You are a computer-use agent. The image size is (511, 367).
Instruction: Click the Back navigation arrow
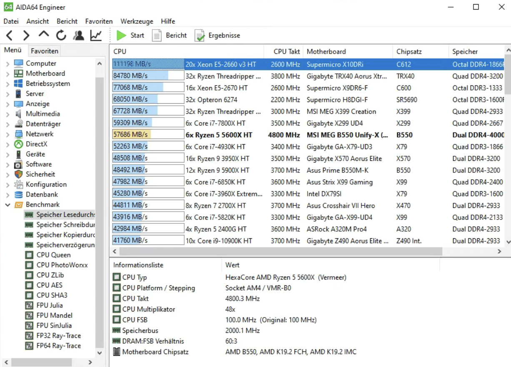coord(10,35)
